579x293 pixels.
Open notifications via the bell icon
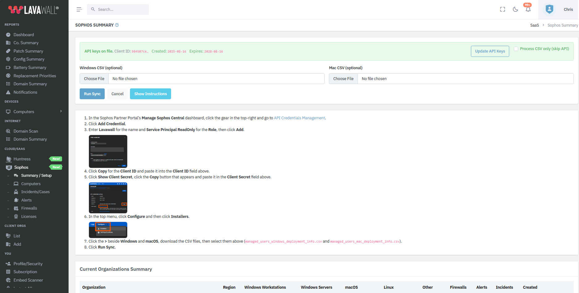[528, 9]
